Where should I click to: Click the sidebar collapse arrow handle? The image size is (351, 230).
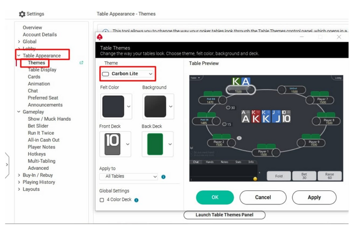tap(7, 165)
